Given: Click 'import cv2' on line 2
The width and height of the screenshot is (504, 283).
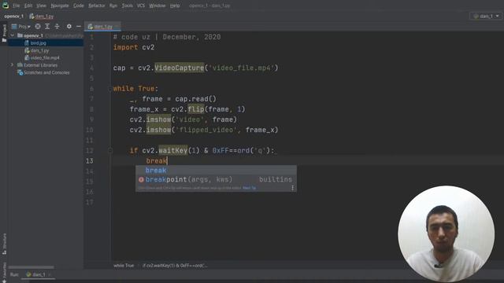Looking at the screenshot, I should pos(134,47).
